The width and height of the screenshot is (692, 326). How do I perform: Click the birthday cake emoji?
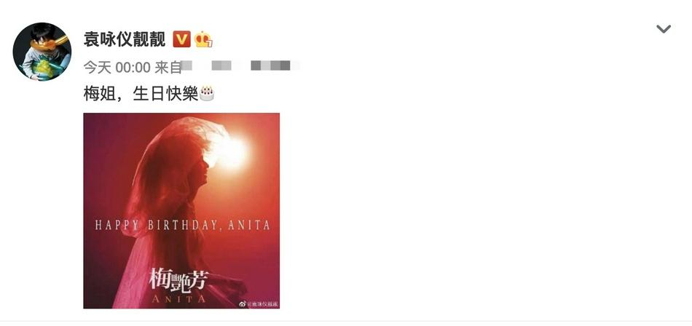(207, 93)
